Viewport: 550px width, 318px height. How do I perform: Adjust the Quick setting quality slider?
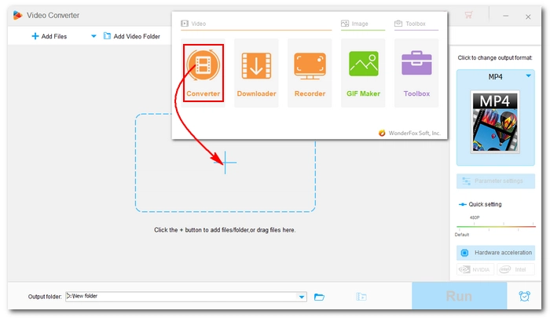point(496,227)
